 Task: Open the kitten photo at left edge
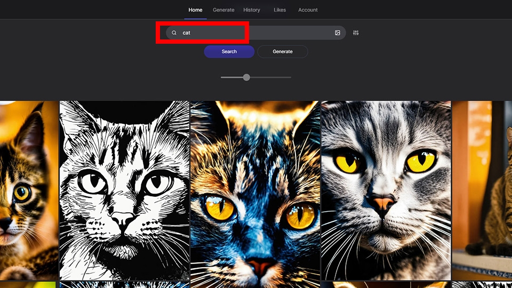coord(29,190)
